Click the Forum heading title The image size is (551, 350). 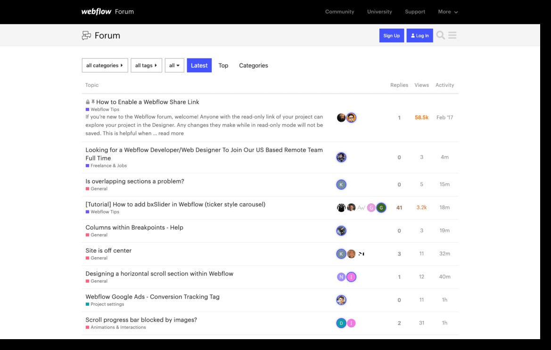pos(107,35)
